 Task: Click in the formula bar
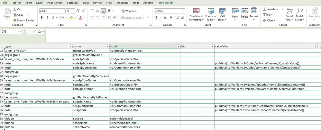pos(183,36)
